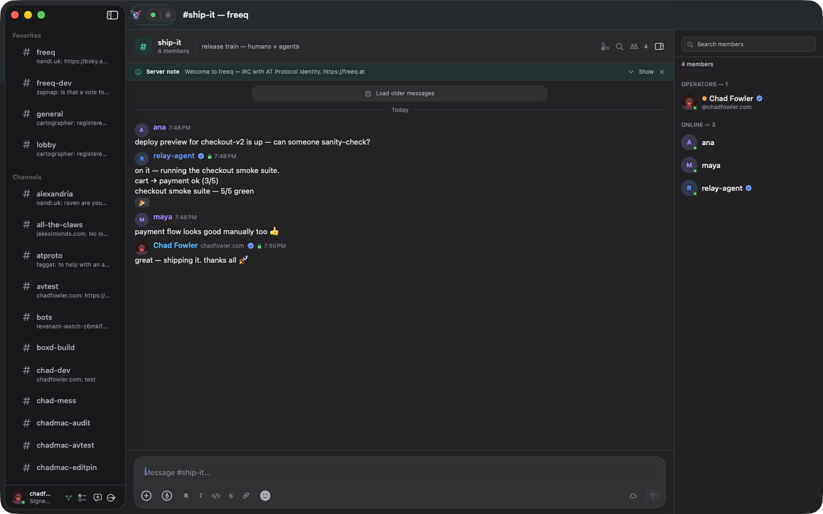Viewport: 823px width, 514px height.
Task: Open the alexandria channel
Action: tap(65, 198)
